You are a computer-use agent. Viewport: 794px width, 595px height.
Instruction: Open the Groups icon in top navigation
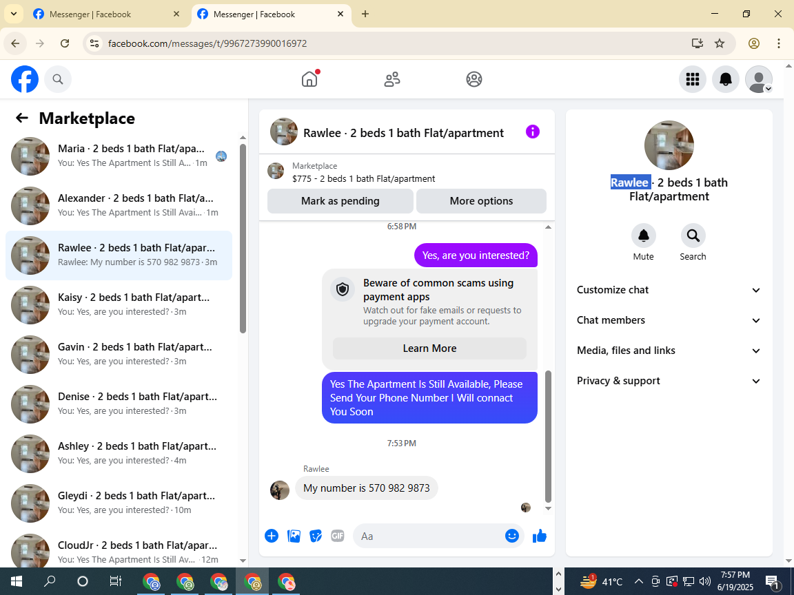pyautogui.click(x=474, y=79)
